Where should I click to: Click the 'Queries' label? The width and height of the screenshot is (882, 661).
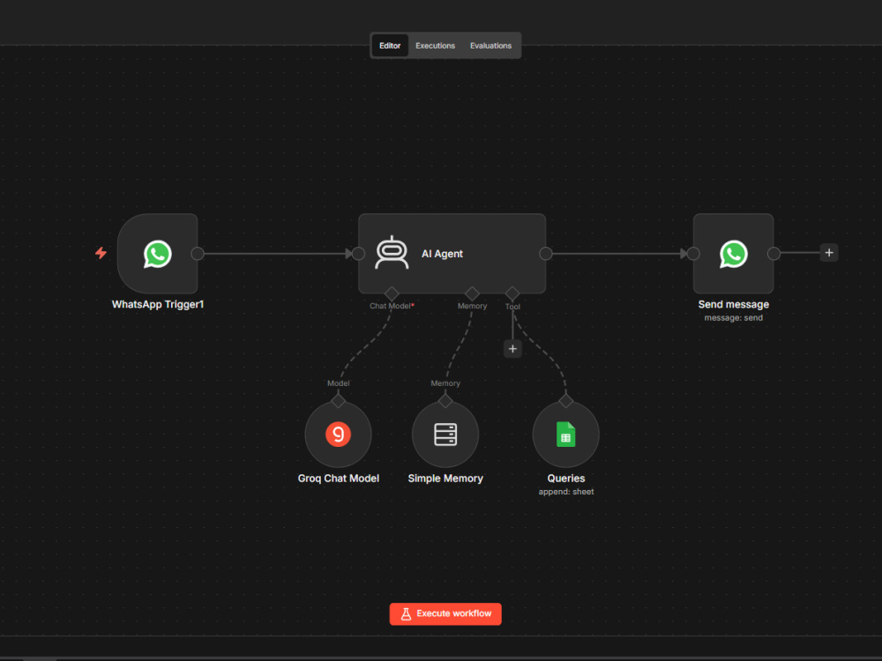tap(566, 479)
